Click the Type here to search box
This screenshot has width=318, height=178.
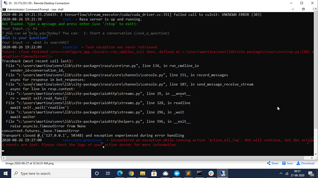51,173
